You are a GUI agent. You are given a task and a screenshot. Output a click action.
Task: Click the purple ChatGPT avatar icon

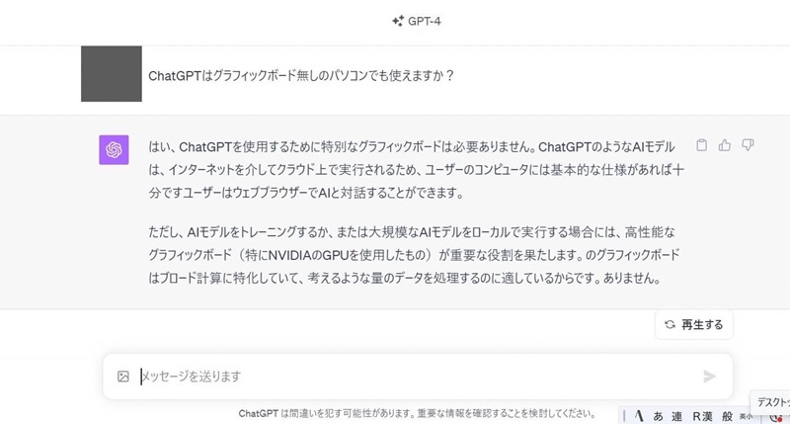coord(114,150)
